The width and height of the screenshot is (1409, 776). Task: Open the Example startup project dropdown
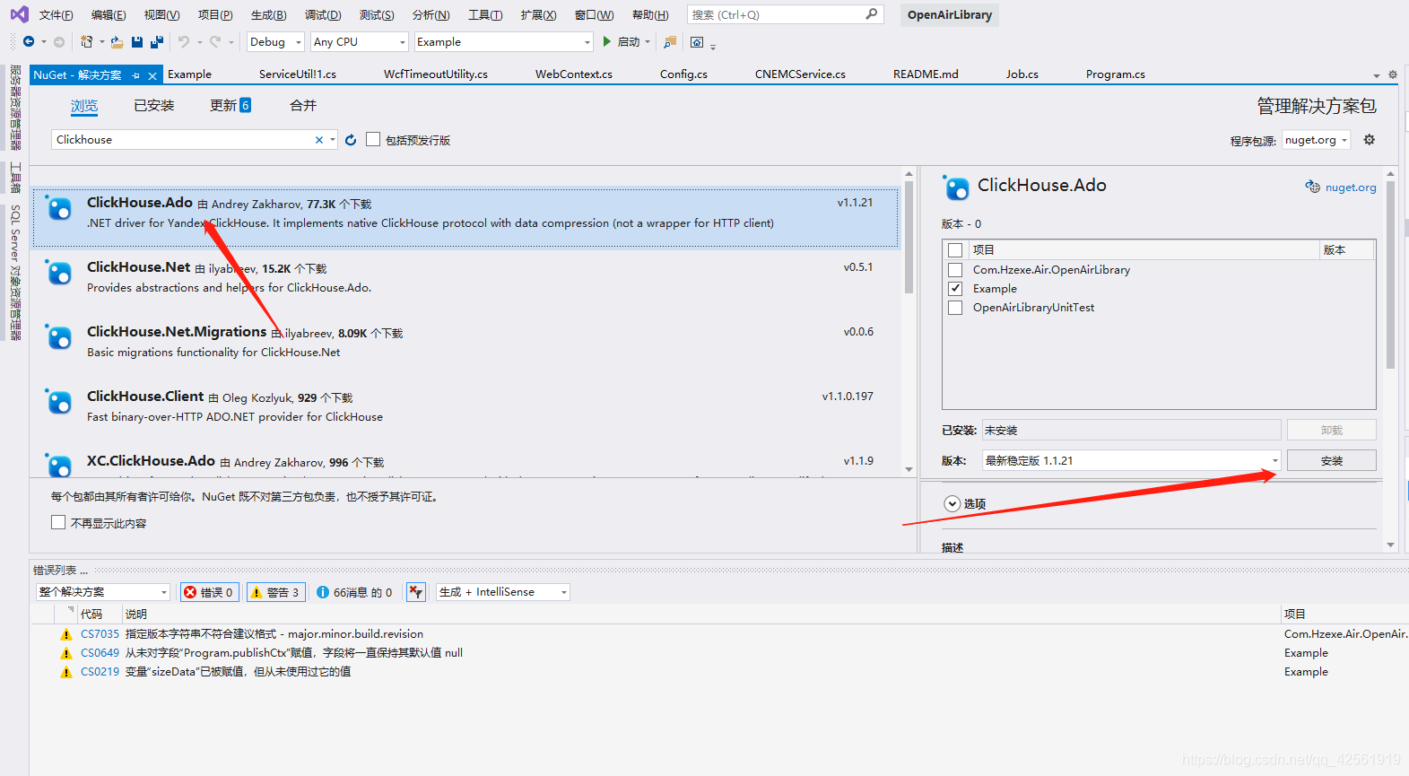click(x=503, y=42)
